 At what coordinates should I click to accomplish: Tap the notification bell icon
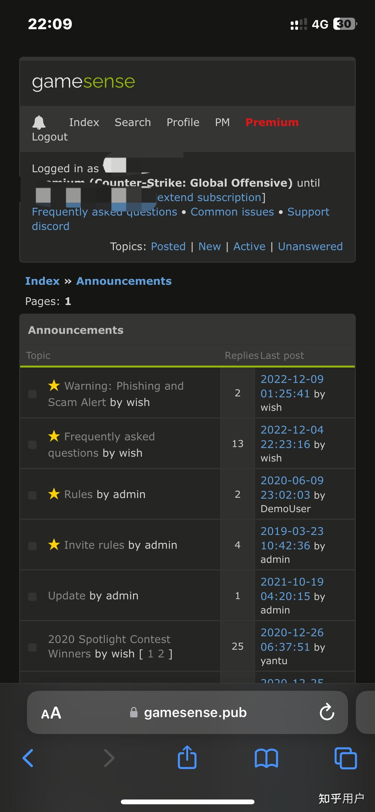(x=39, y=122)
